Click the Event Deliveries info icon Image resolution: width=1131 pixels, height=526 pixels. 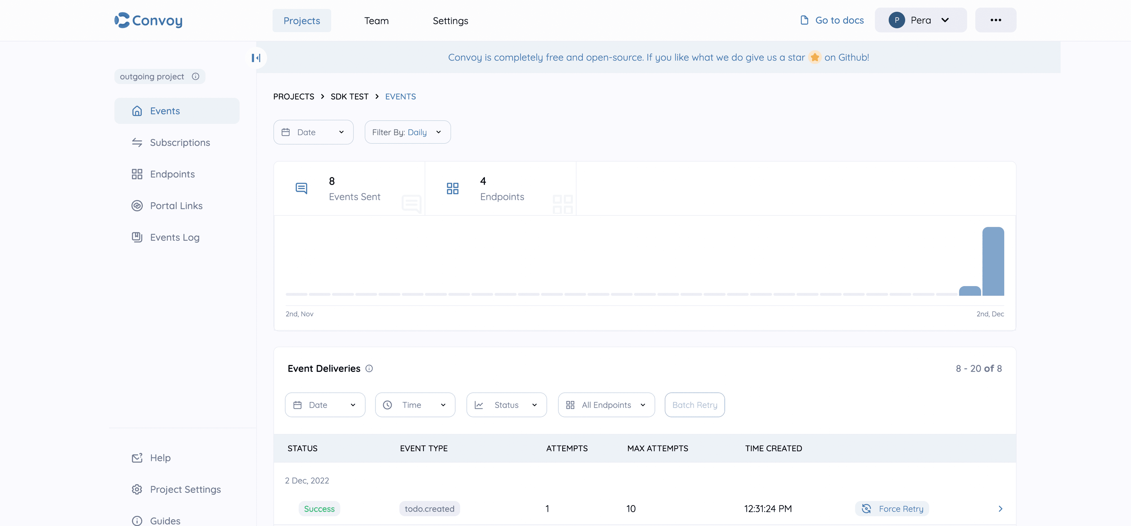pyautogui.click(x=369, y=369)
